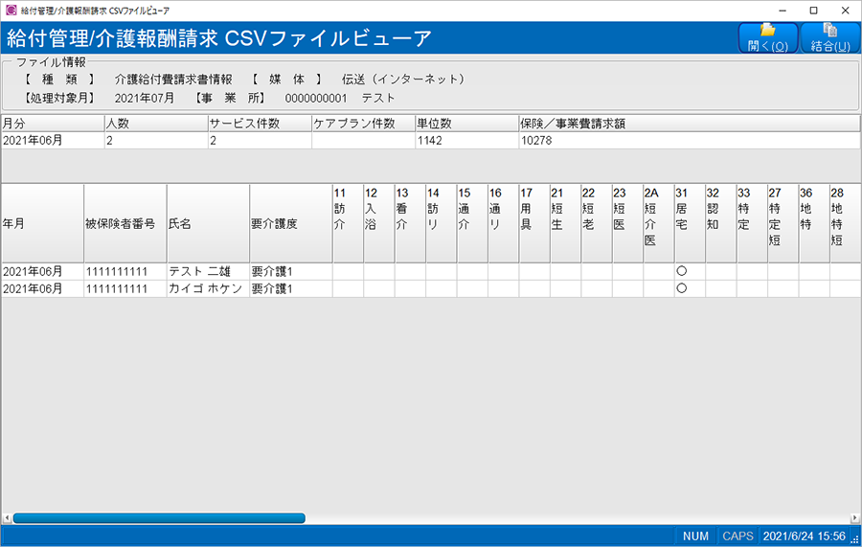The height and width of the screenshot is (547, 862).
Task: Click the ケアプラン件数 column header
Action: (363, 124)
